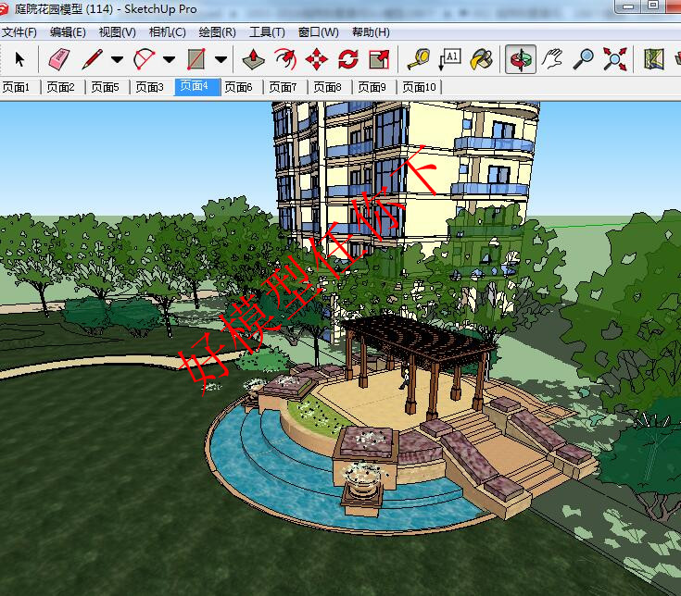Switch to scene tab 页面9
This screenshot has width=681, height=596.
[x=372, y=87]
